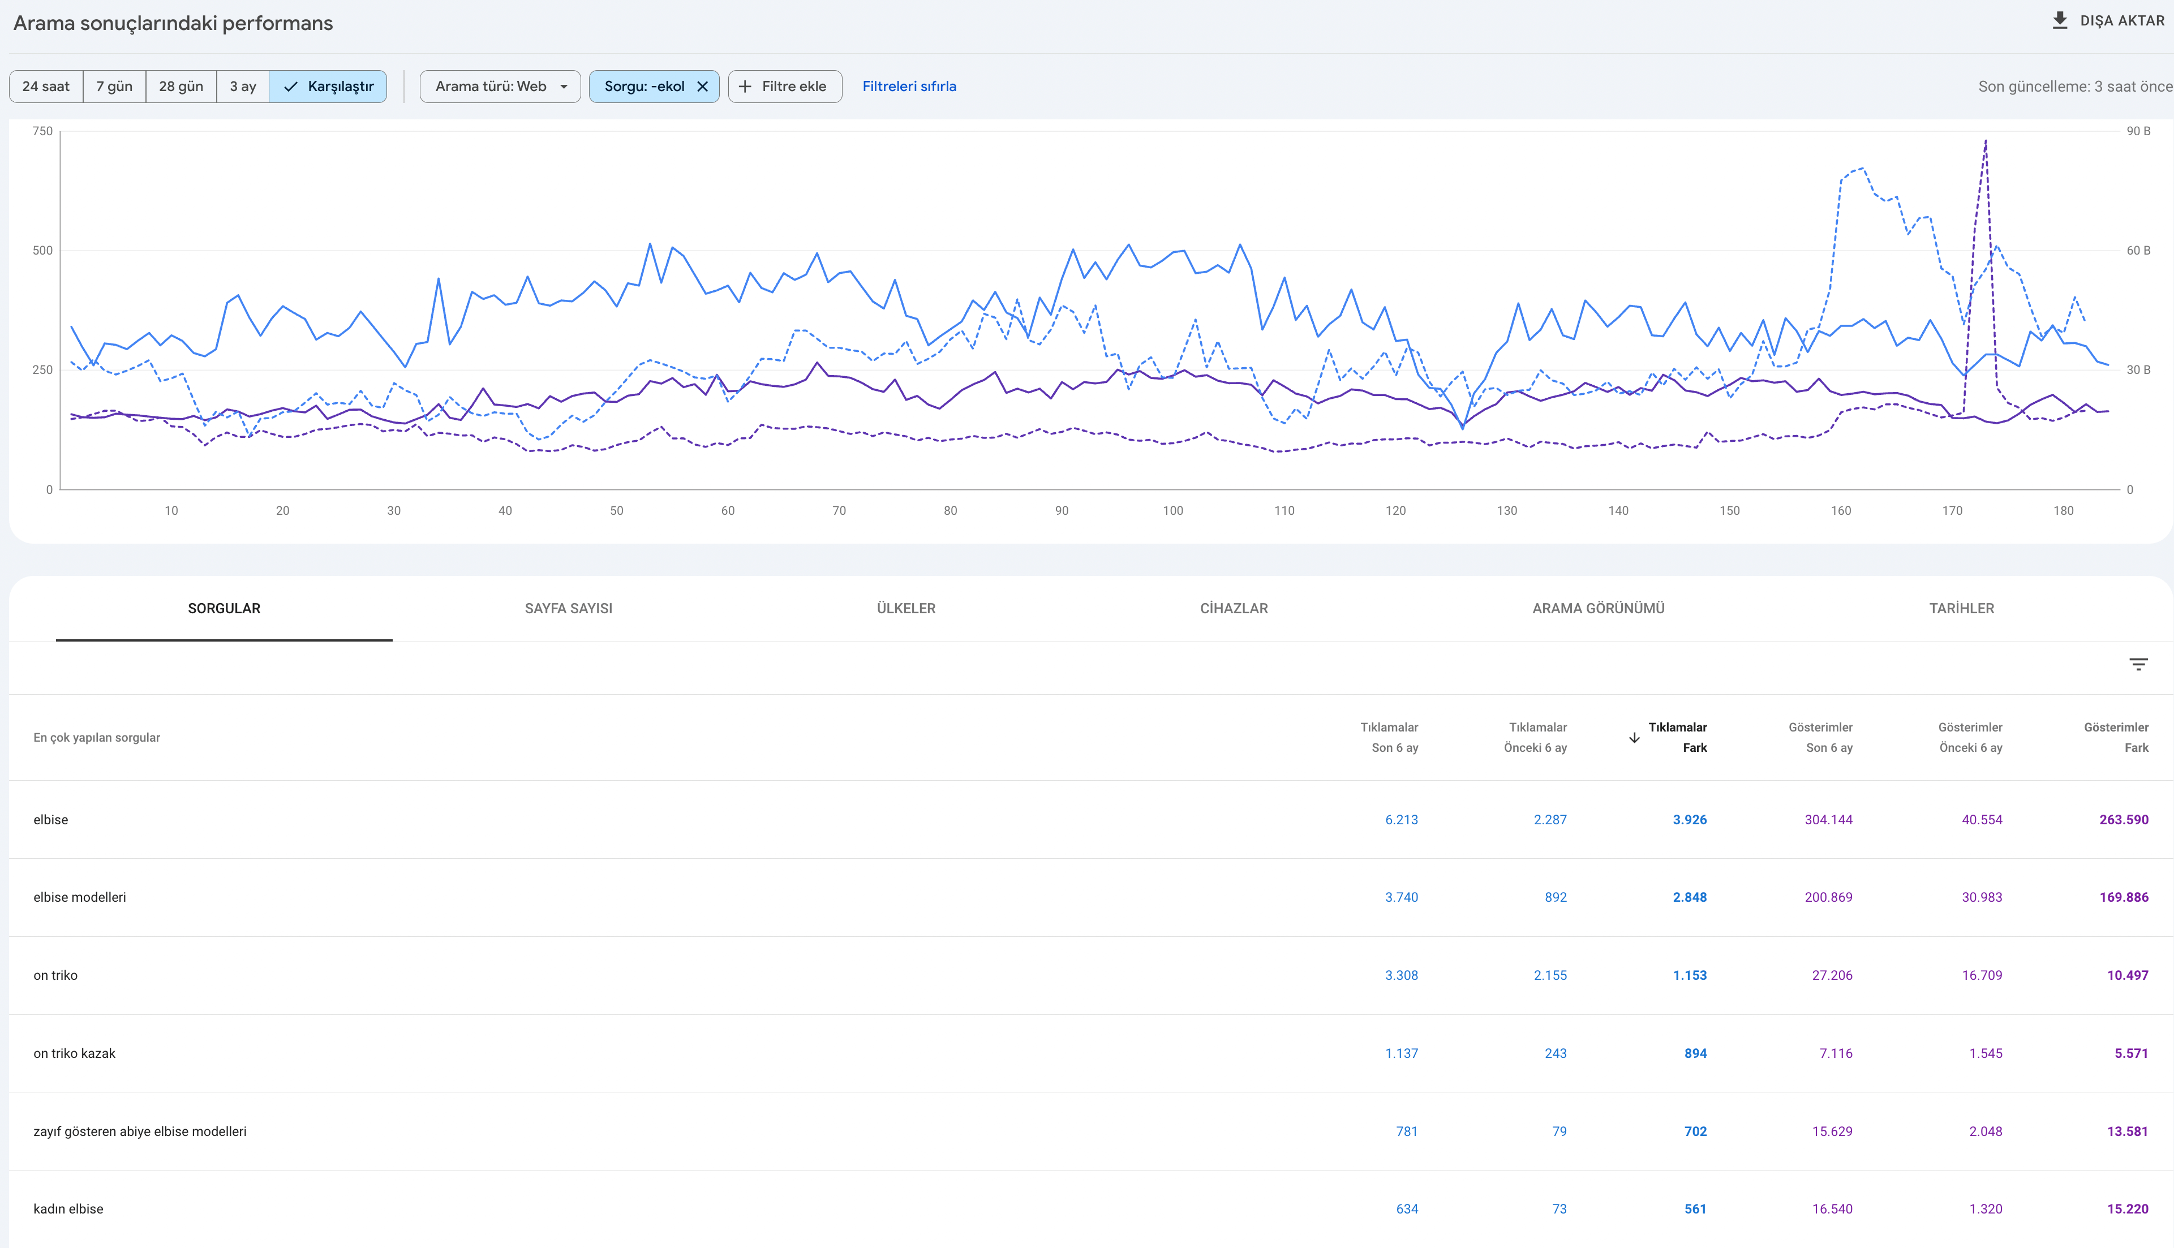Image resolution: width=2174 pixels, height=1248 pixels.
Task: Click the Filtreleri sıfırla link
Action: (909, 87)
